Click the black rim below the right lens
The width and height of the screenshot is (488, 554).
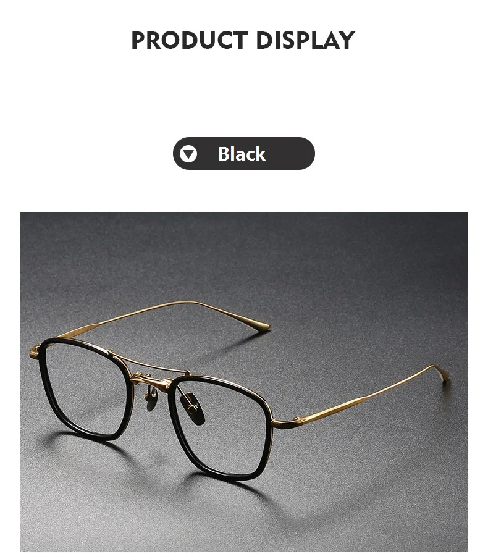click(x=226, y=474)
